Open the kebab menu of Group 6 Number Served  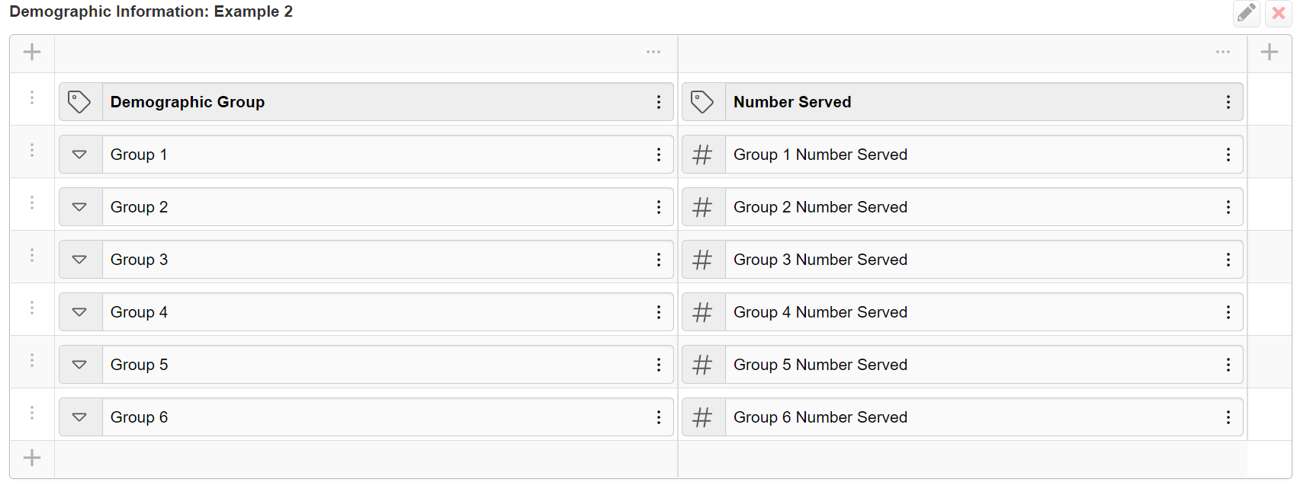pyautogui.click(x=1228, y=417)
